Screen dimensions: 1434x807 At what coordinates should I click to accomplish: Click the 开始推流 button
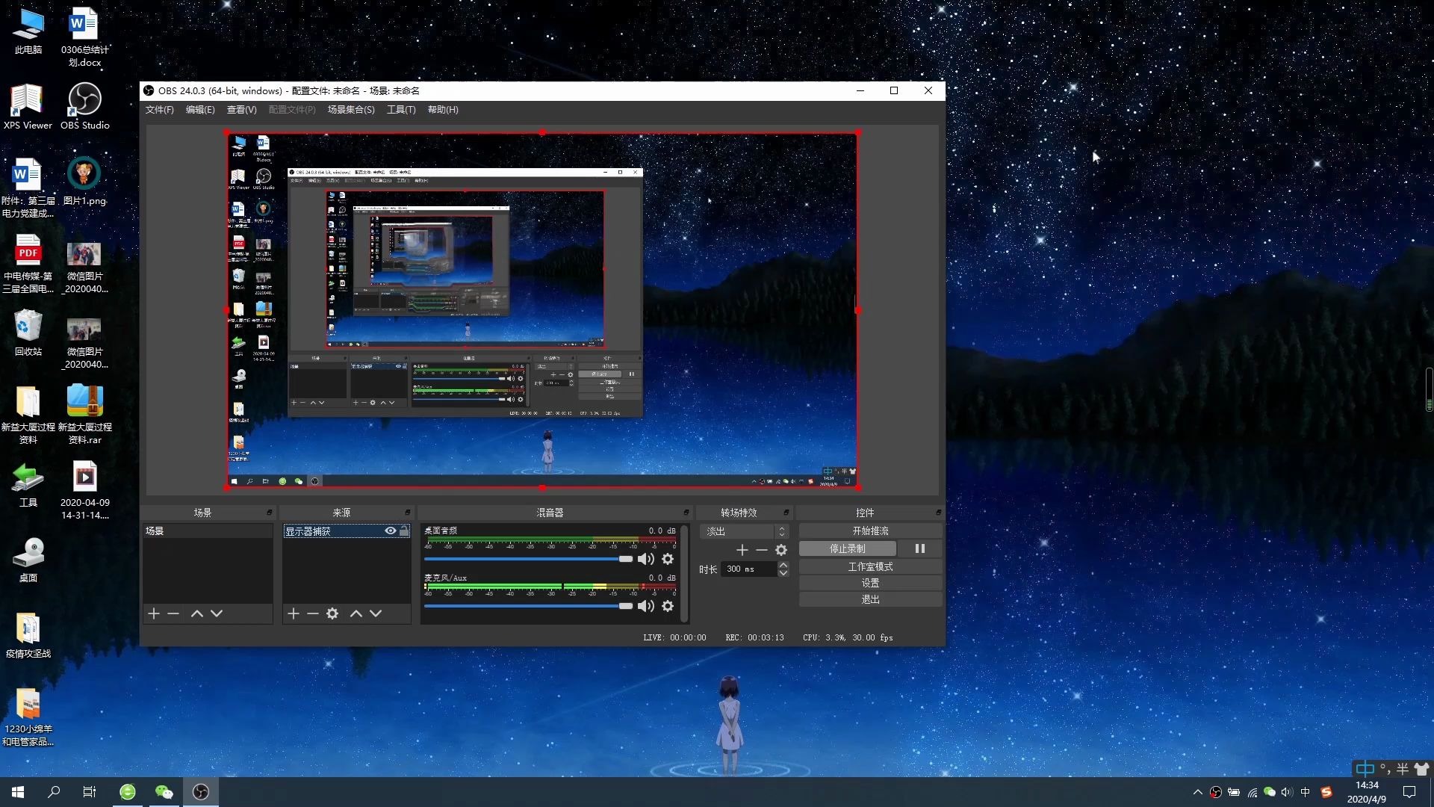(870, 531)
